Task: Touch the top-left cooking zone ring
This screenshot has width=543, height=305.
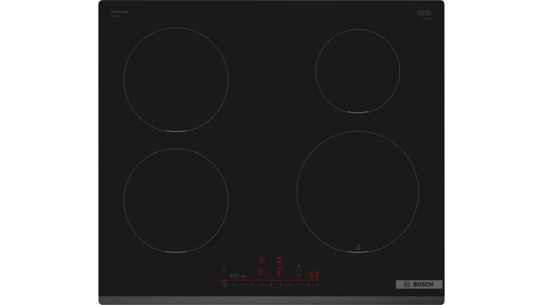Action: coord(175,80)
